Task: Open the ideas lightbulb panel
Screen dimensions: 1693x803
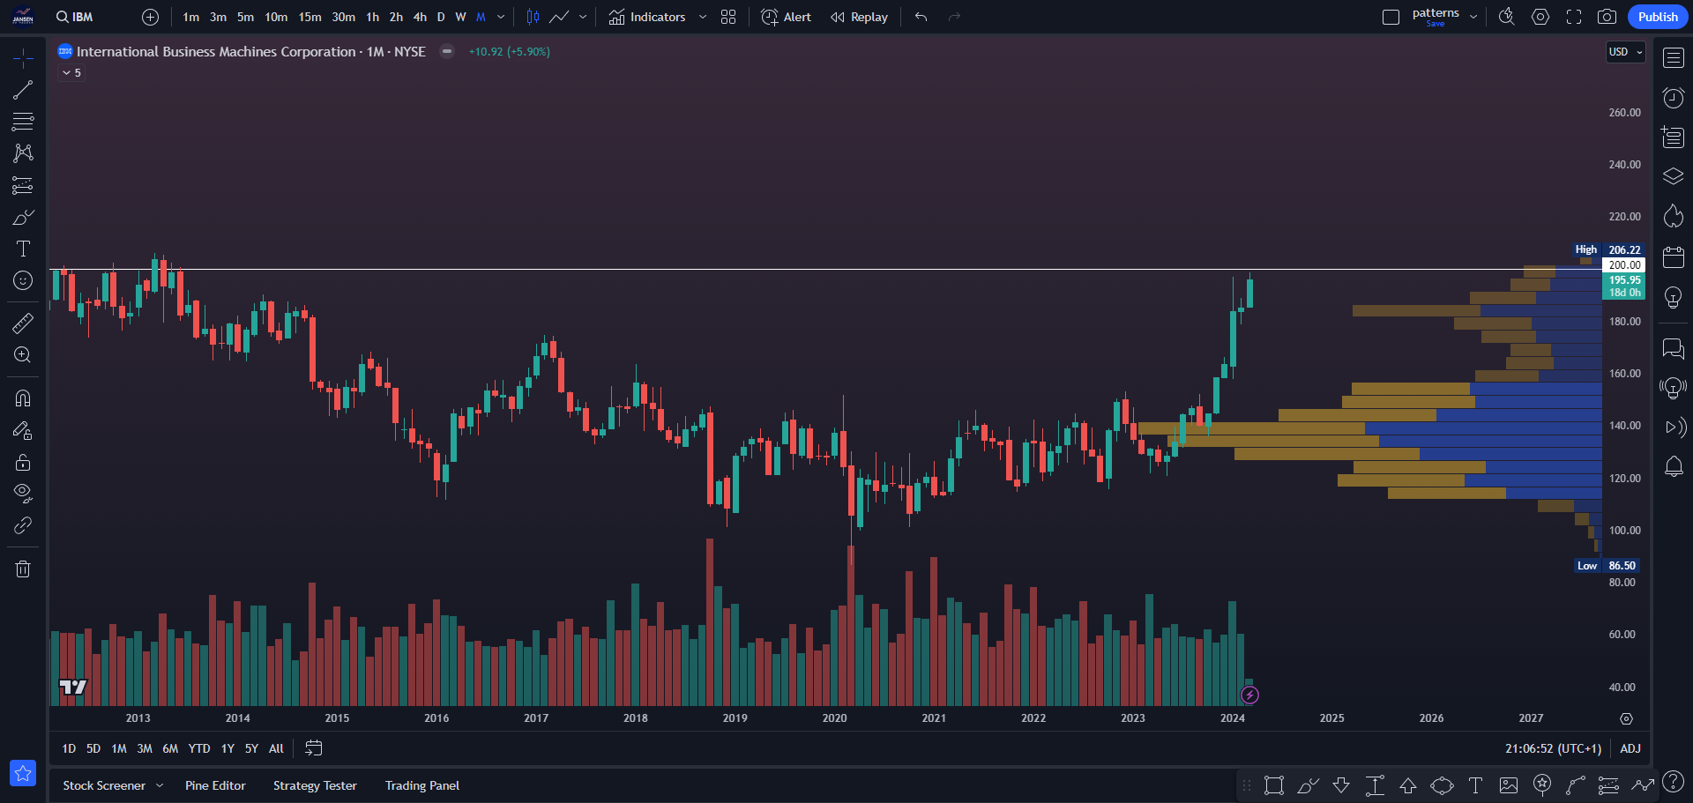Action: (x=1673, y=297)
